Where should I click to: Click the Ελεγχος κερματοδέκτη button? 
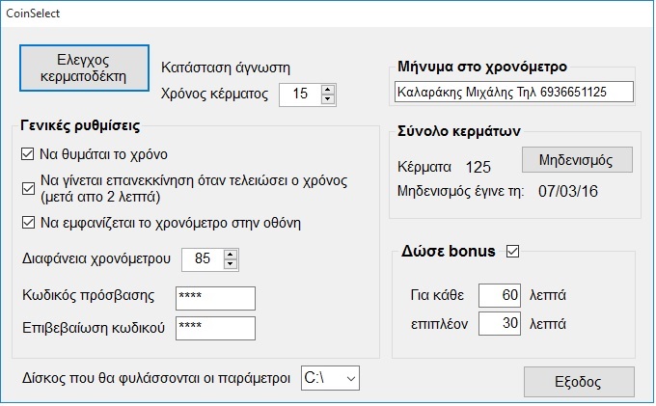pos(85,66)
